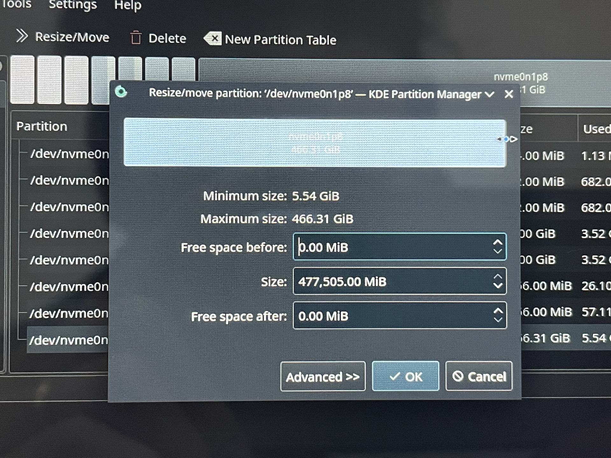The height and width of the screenshot is (458, 611).
Task: Click the New Partition Table icon
Action: coord(213,39)
